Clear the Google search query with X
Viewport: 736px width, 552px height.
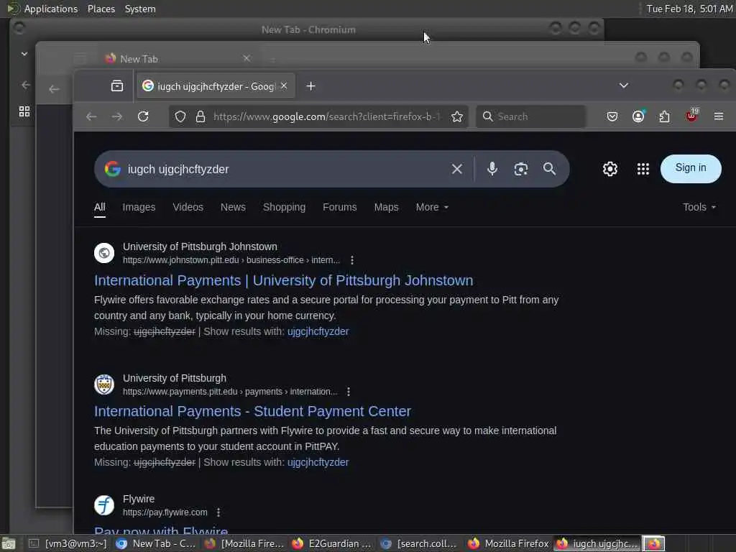point(456,169)
